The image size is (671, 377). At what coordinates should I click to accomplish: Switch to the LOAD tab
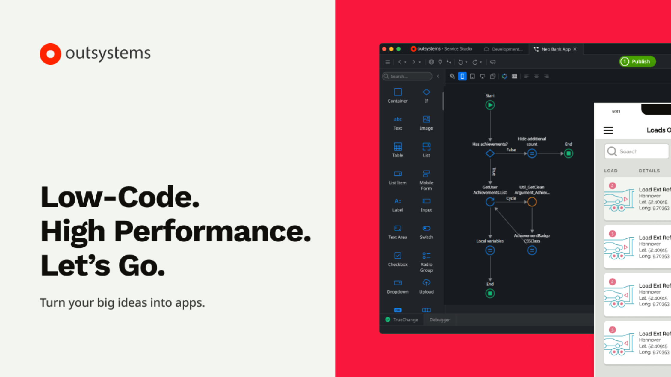click(610, 170)
